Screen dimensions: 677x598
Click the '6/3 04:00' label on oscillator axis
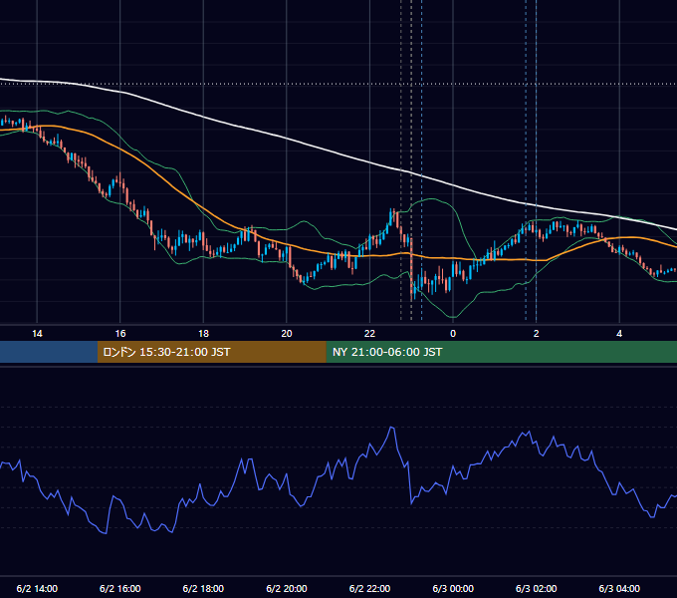(x=619, y=588)
